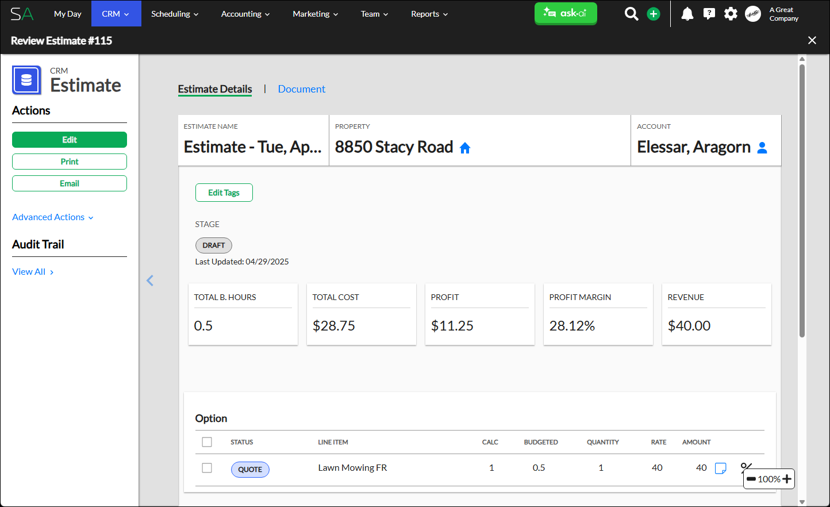Click the CALC column header
Viewport: 830px width, 507px height.
[490, 442]
